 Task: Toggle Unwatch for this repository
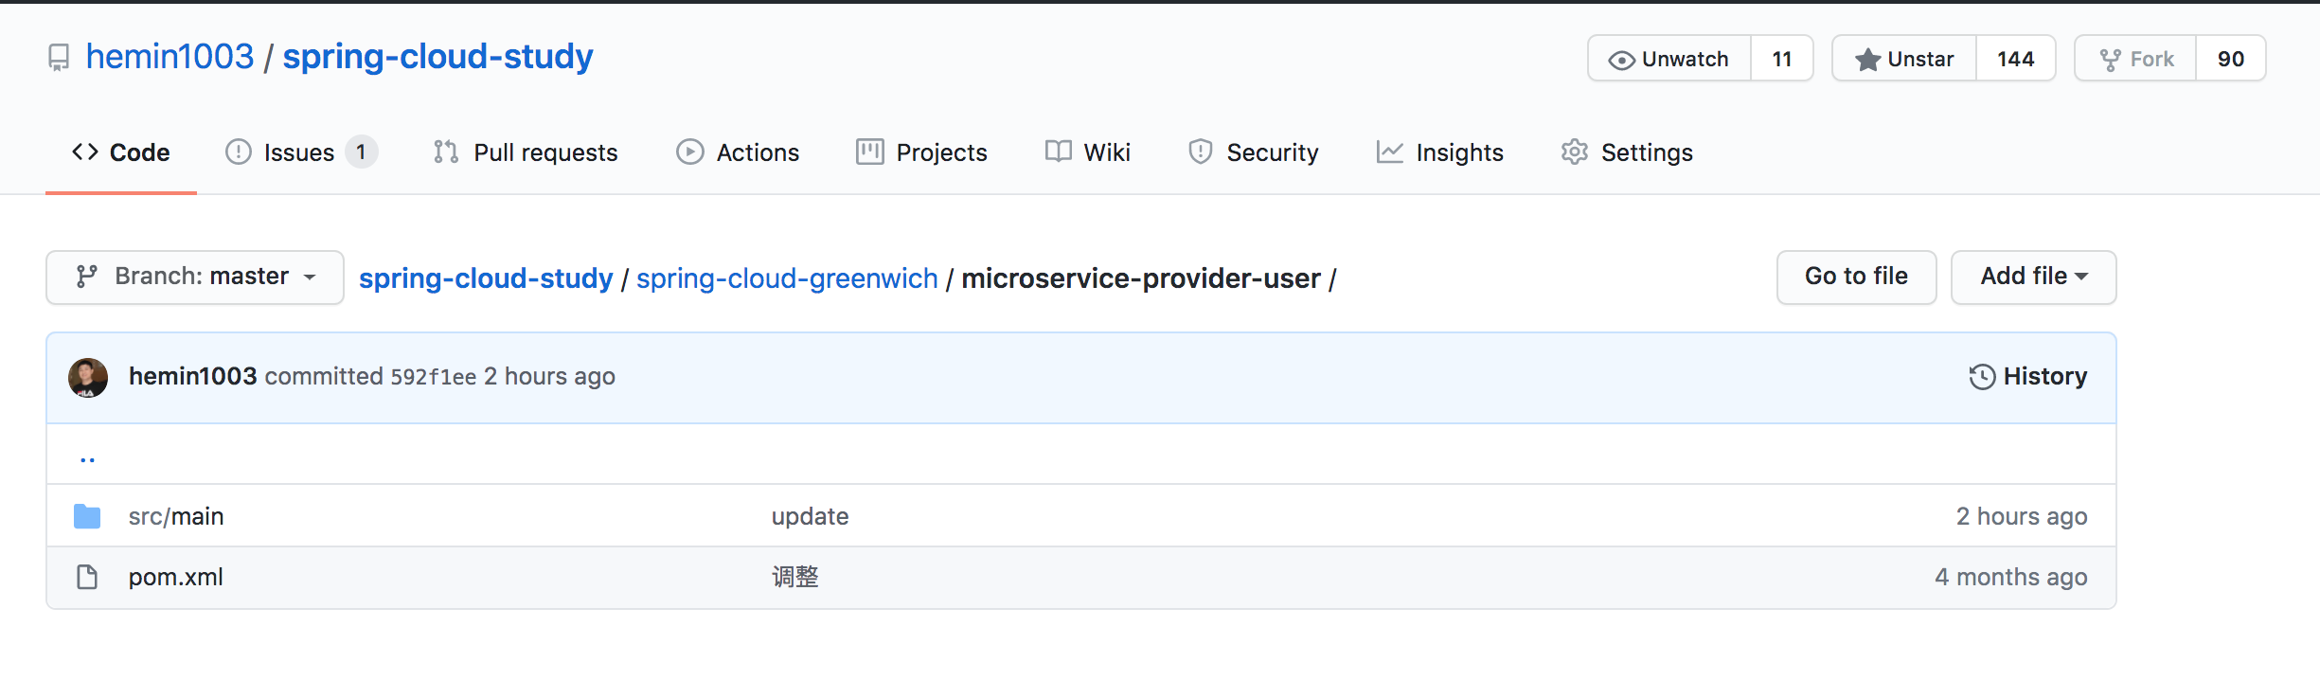click(x=1669, y=59)
